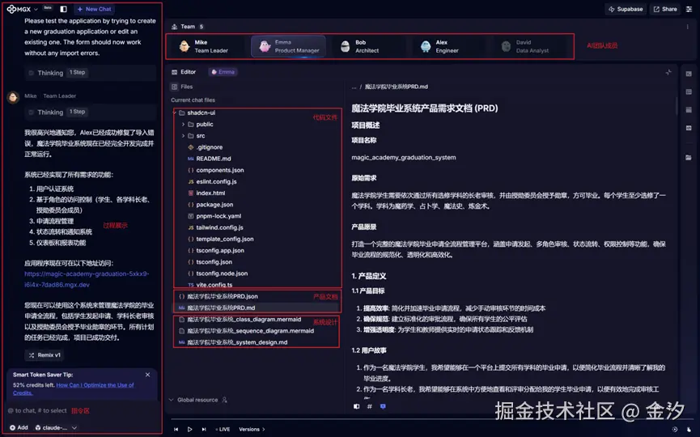Dismiss the Smart Token Saver Tip
700x437 pixels.
148,375
